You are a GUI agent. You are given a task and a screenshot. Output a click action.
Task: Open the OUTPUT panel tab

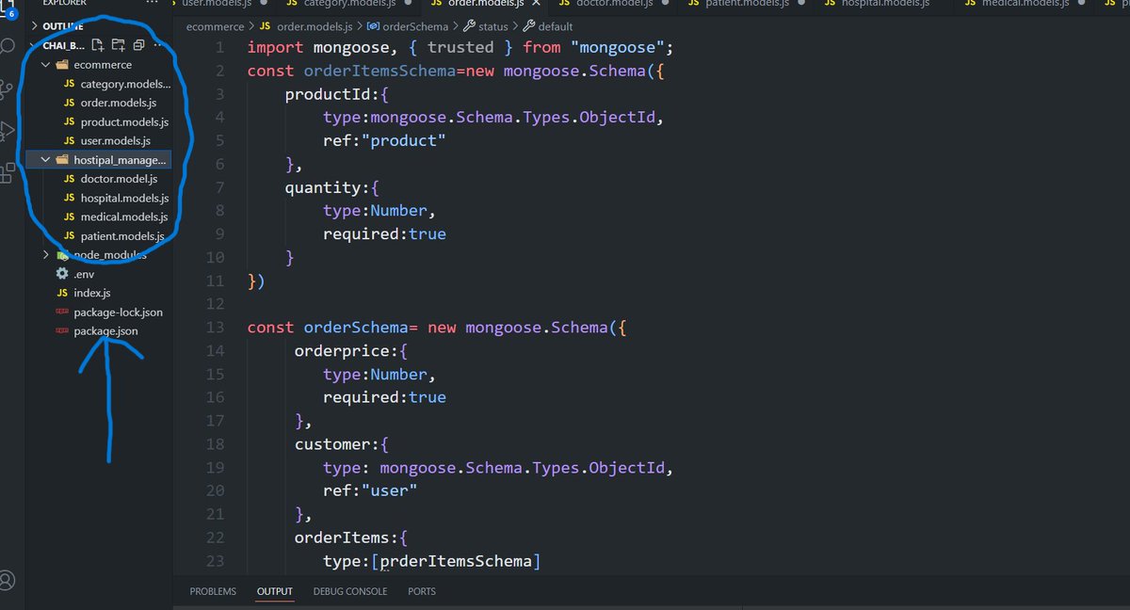click(275, 591)
